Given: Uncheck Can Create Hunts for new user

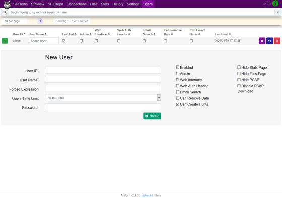Looking at the screenshot, I should [x=178, y=104].
